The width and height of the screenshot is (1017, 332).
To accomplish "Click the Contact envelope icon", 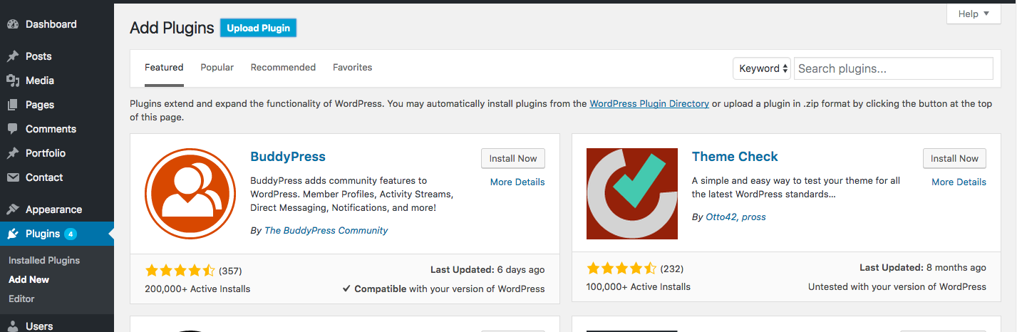I will (13, 177).
